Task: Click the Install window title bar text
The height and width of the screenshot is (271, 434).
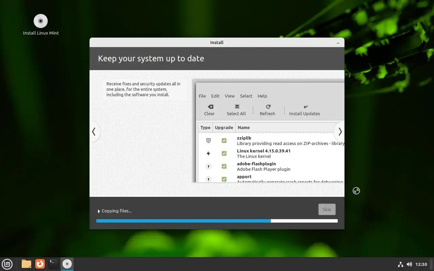Action: pos(217,43)
